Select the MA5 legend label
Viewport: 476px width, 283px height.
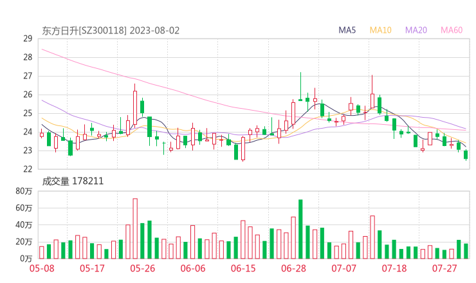tap(347, 30)
